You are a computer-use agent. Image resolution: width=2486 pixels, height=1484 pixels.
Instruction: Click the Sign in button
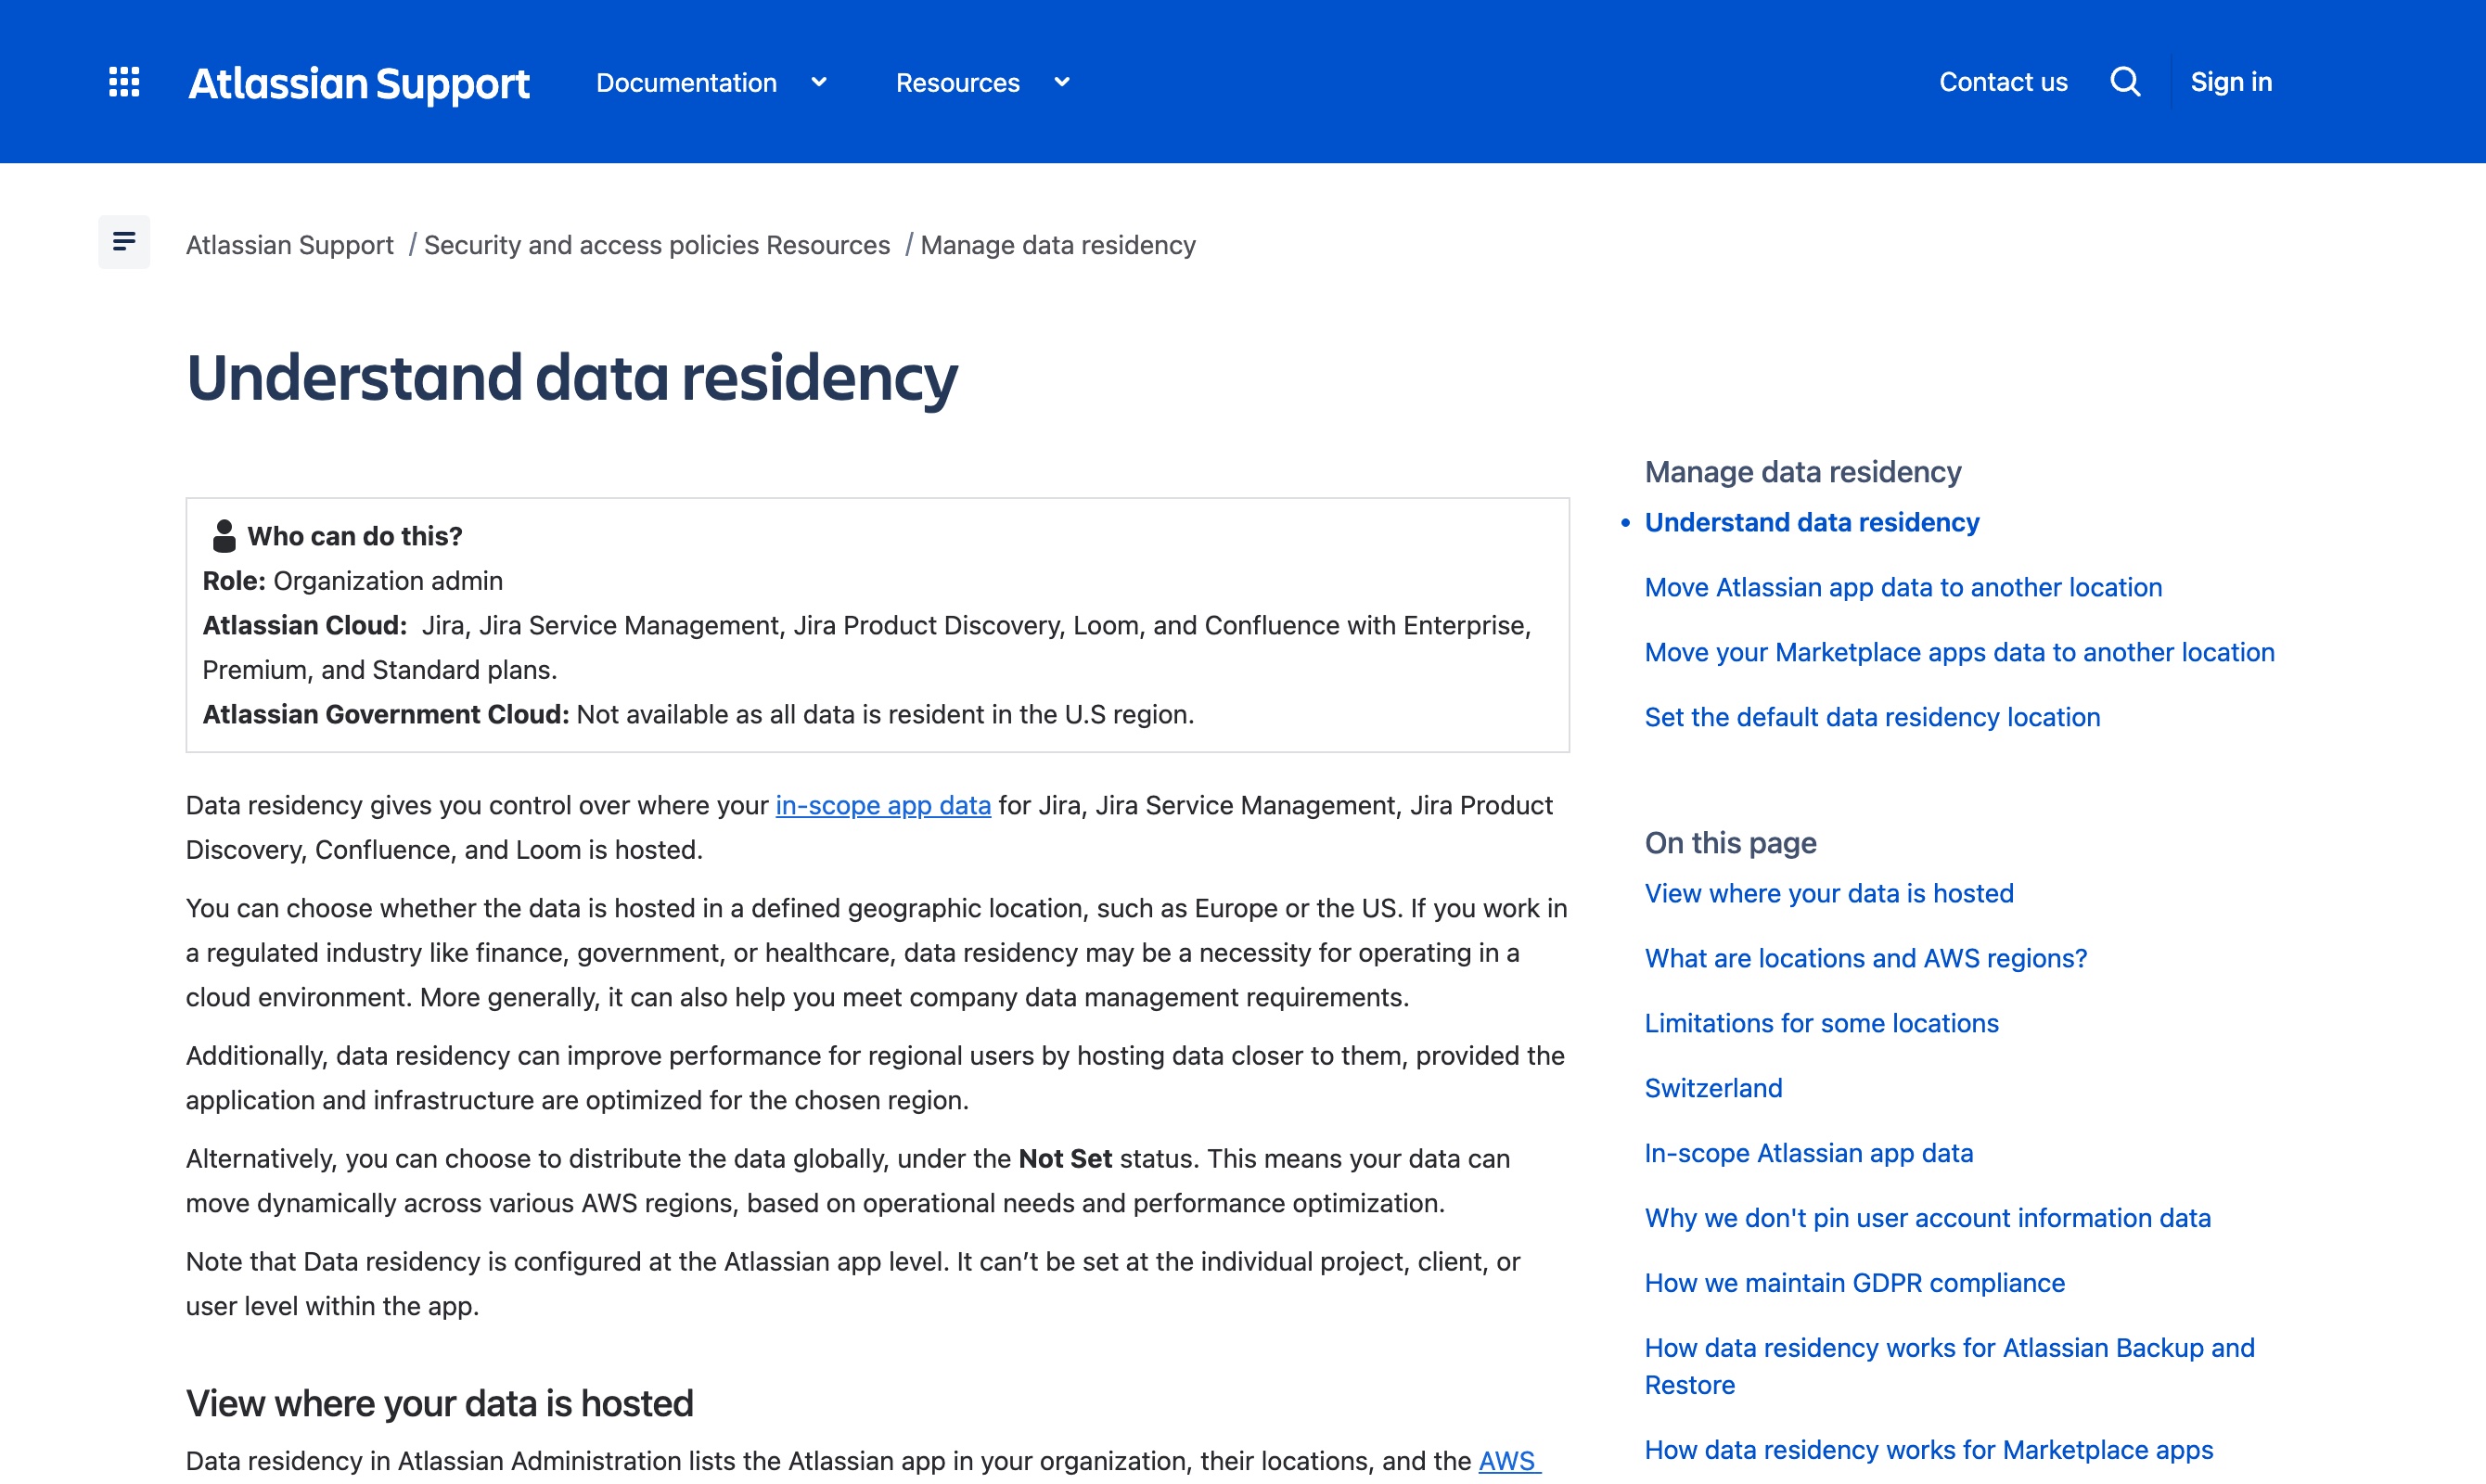point(2231,82)
